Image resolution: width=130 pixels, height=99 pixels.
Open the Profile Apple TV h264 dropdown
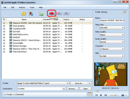(43, 83)
